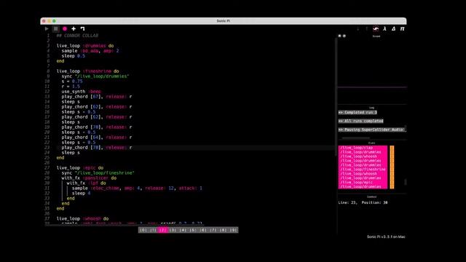Viewport: 466px width, 262px height.
Task: Click 'sync "/live_loop/drummies"' code line
Action: 95,76
